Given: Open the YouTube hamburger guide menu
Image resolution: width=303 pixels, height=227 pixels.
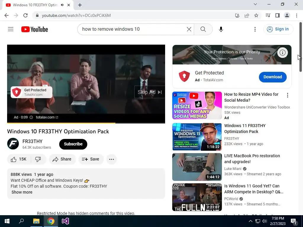Looking at the screenshot, I should coord(11,29).
